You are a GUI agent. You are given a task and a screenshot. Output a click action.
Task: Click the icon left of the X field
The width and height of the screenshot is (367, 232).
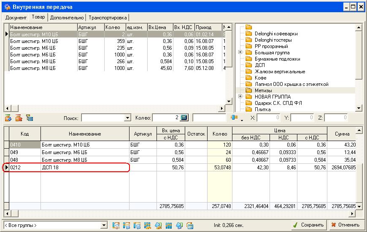pyautogui.click(x=235, y=118)
